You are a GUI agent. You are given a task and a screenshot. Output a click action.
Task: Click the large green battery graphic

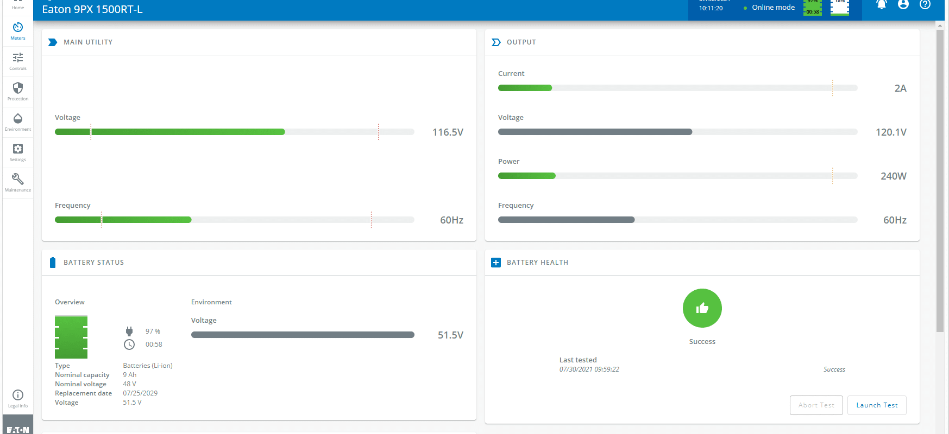click(71, 337)
